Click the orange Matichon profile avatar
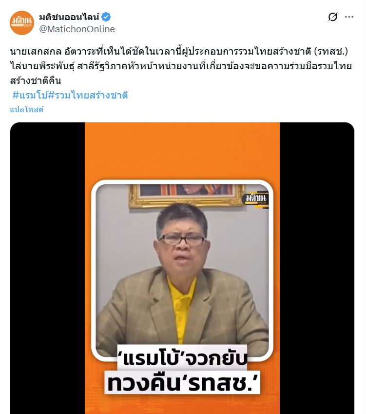The width and height of the screenshot is (366, 414). 22,23
